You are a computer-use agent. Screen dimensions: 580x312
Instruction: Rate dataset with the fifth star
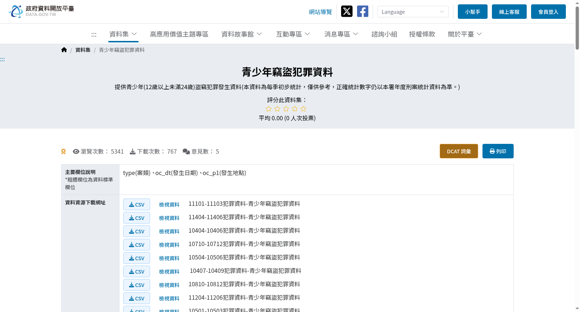tap(303, 109)
